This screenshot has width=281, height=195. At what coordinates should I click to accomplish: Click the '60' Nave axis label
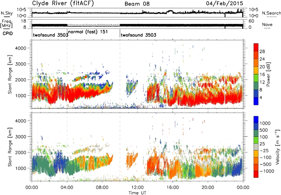click(x=251, y=21)
